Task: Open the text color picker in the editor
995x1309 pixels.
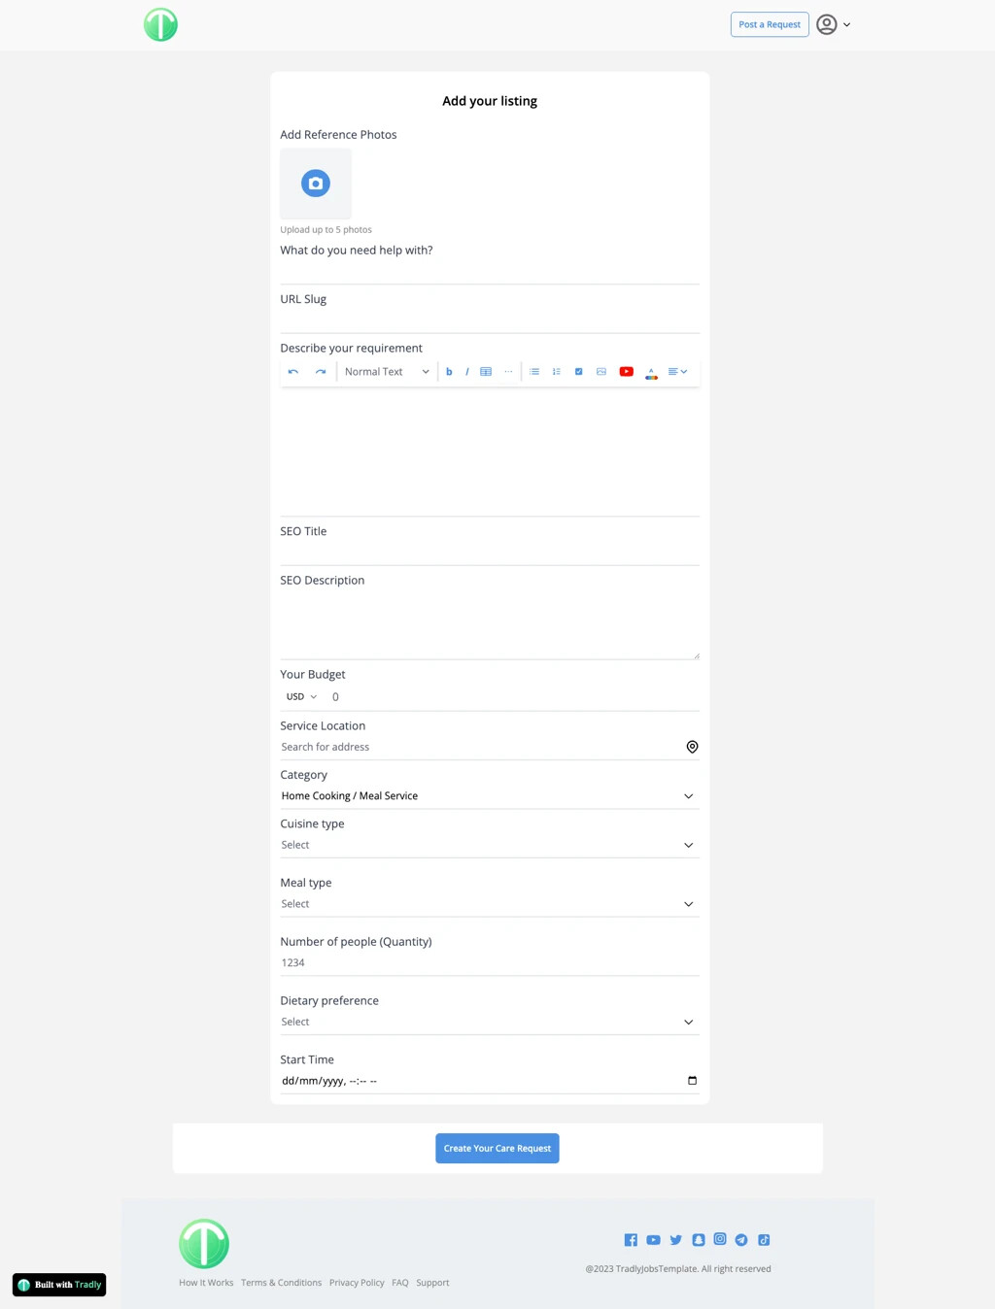Action: 651,372
